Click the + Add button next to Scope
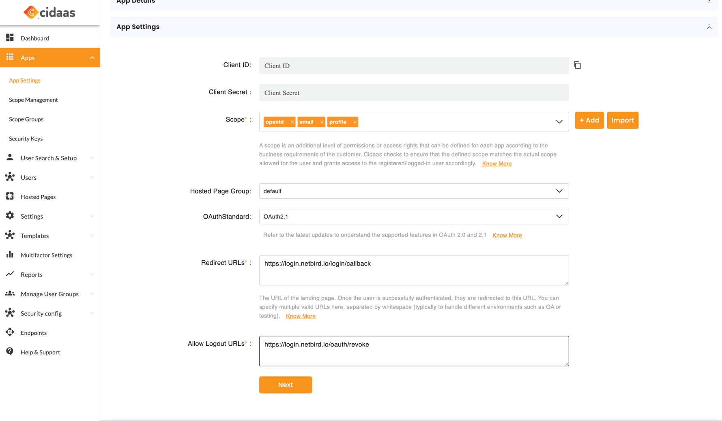 tap(589, 120)
